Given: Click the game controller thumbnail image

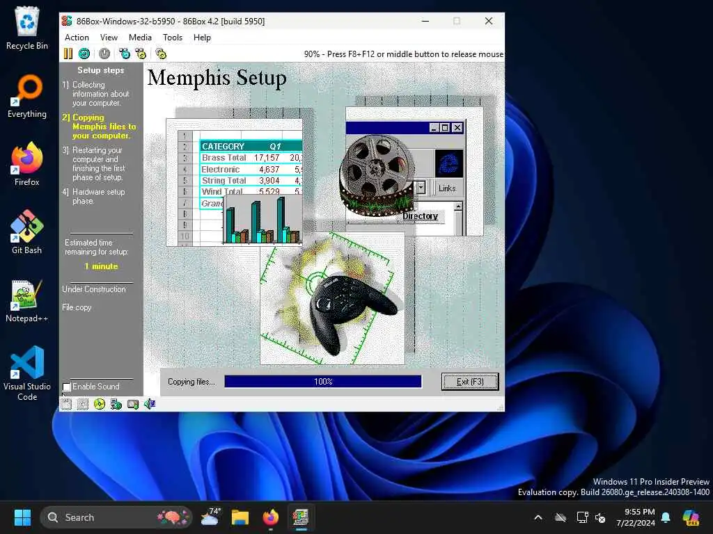Looking at the screenshot, I should click(x=332, y=299).
